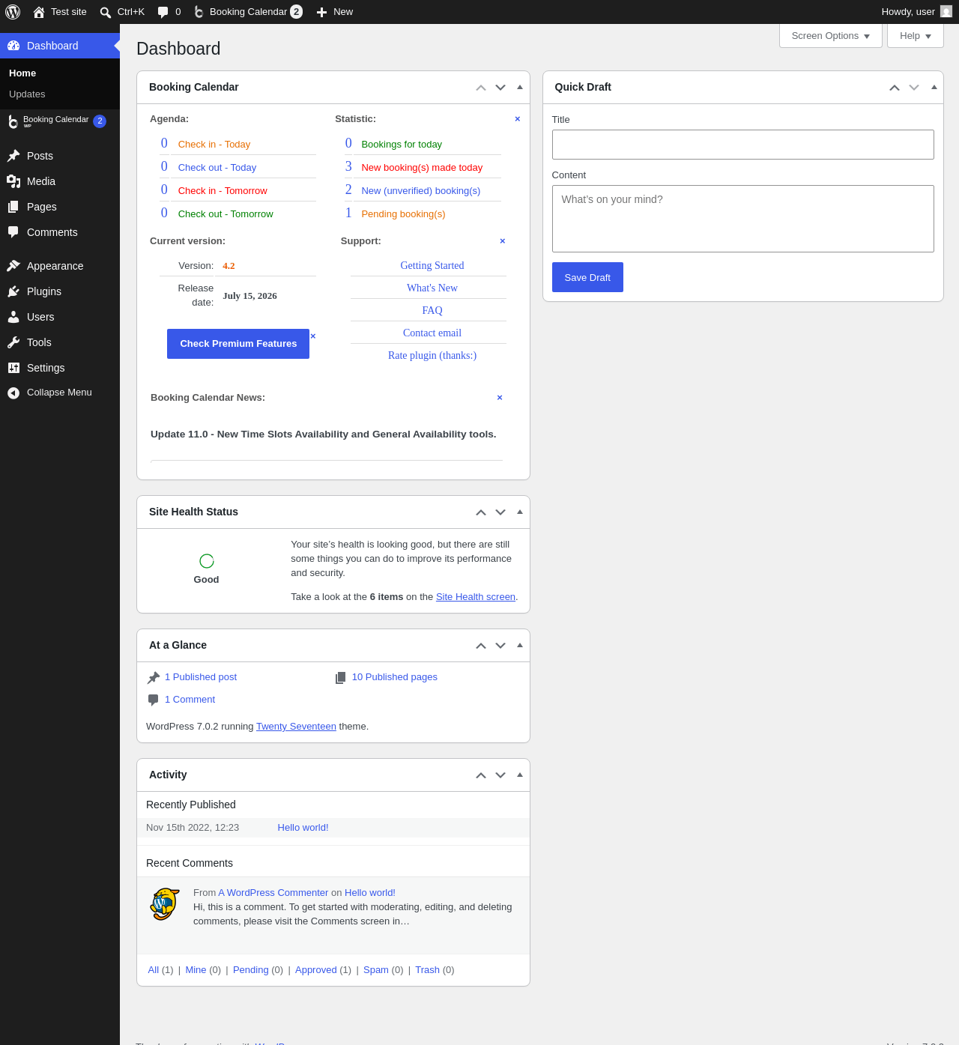This screenshot has width=959, height=1045.
Task: Click the Save Draft button
Action: pyautogui.click(x=587, y=277)
